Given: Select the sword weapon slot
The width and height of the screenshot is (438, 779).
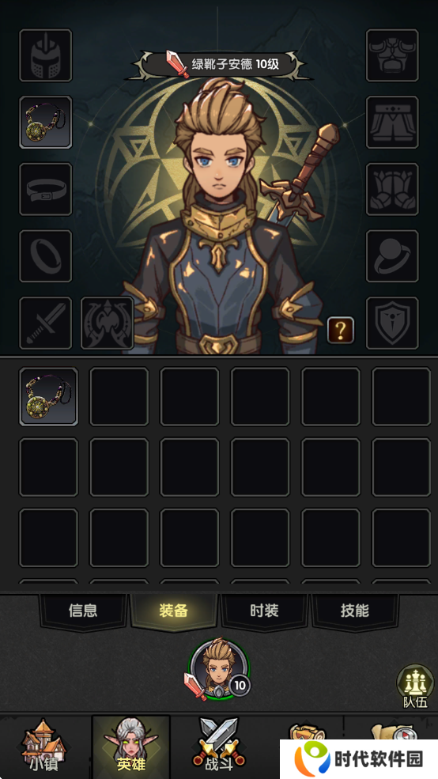Looking at the screenshot, I should click(x=46, y=323).
